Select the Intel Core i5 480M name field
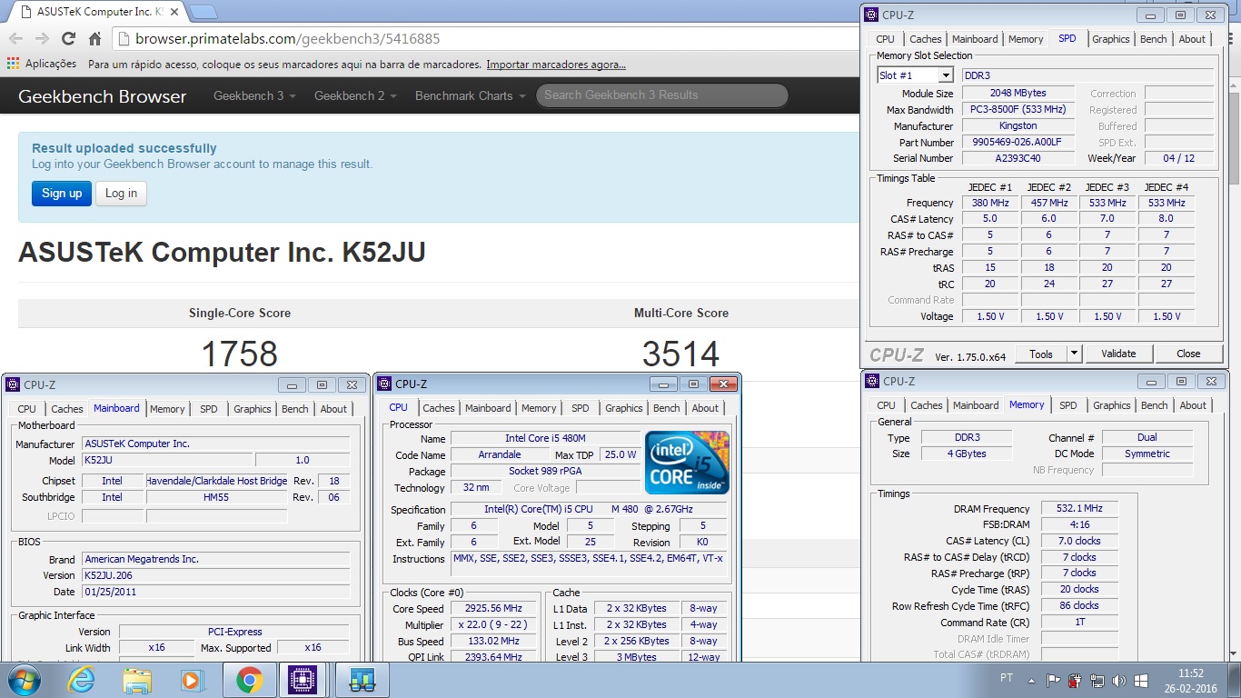The image size is (1241, 698). tap(545, 438)
